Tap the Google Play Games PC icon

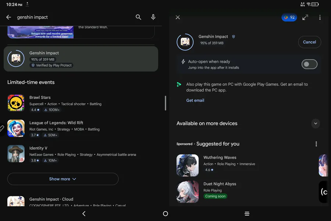[x=179, y=85]
